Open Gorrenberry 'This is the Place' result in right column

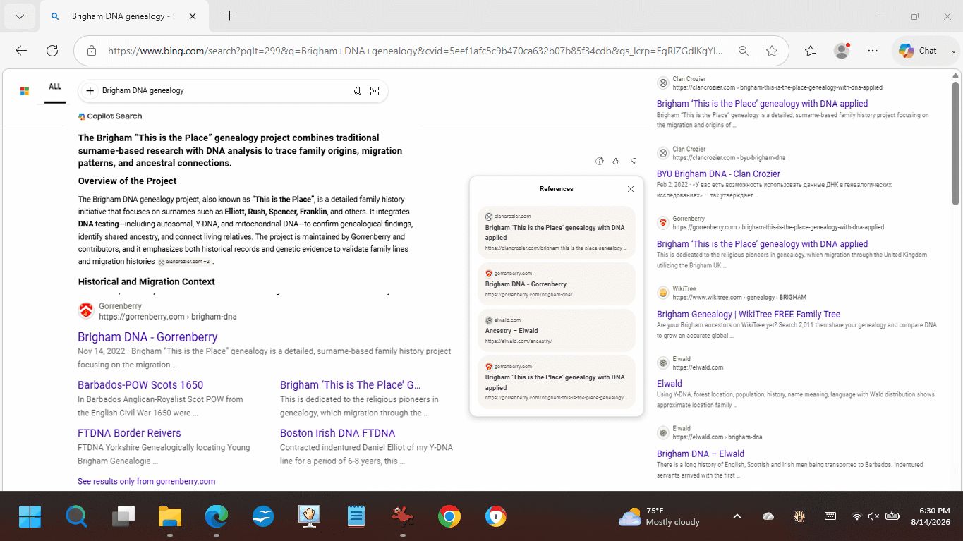tap(762, 244)
